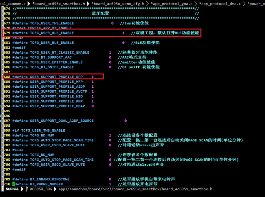Click the file path in the statusline
265x197 pixels.
(x=135, y=189)
